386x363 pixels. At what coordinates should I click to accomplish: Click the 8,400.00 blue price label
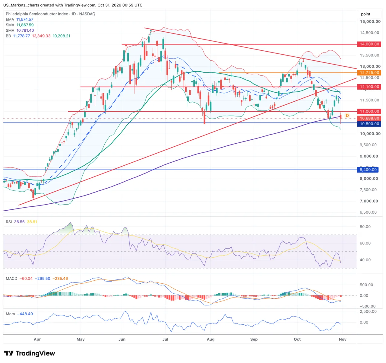(368, 170)
